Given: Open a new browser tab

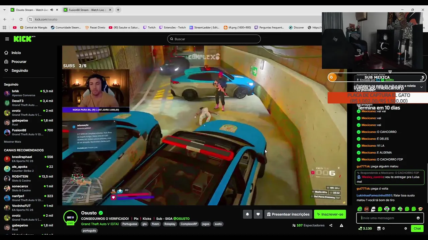Looking at the screenshot, I should coord(118,10).
